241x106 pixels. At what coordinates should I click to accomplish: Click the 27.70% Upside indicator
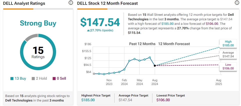[x=100, y=30]
